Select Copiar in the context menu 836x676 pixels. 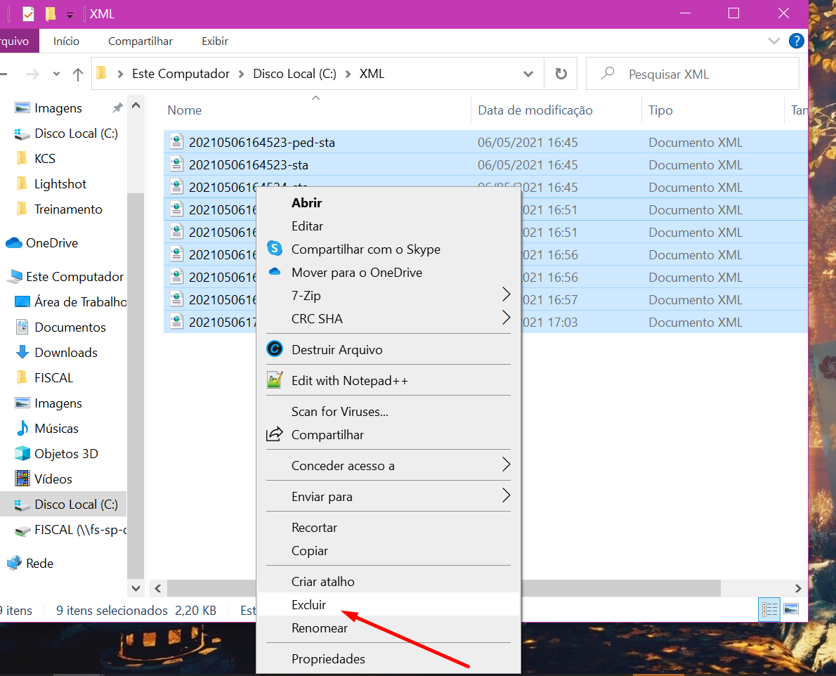pyautogui.click(x=310, y=551)
